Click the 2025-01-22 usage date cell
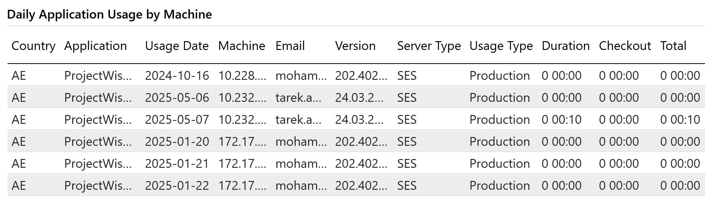 point(177,186)
